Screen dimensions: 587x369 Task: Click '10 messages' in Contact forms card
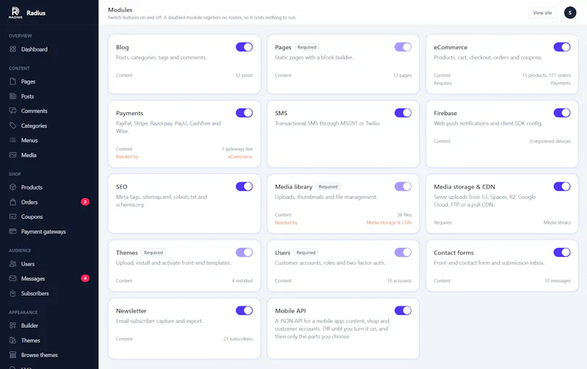[558, 281]
